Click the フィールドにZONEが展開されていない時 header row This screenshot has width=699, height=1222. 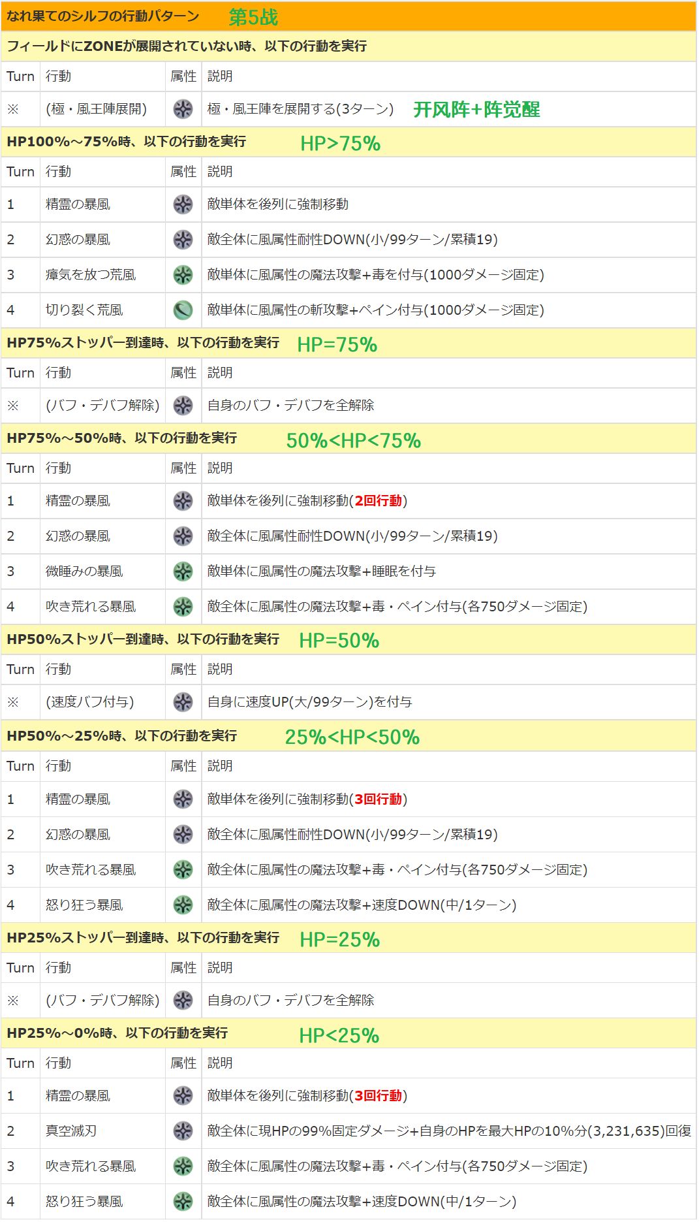[x=187, y=46]
